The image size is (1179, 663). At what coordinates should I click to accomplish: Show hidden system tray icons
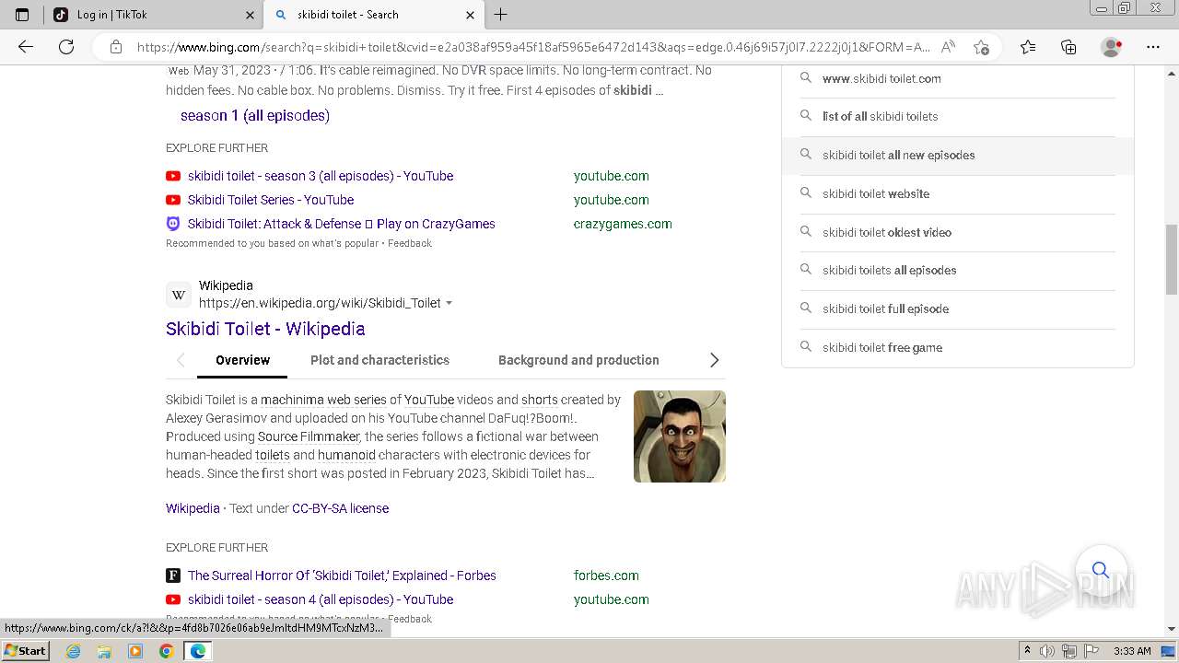tap(1026, 651)
